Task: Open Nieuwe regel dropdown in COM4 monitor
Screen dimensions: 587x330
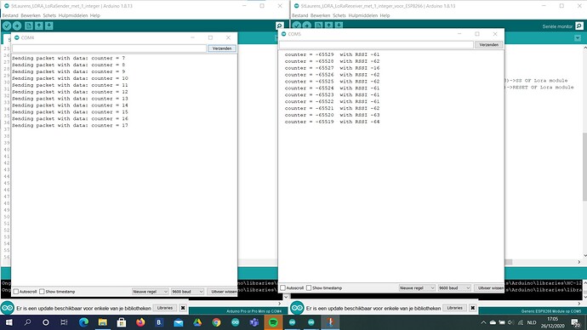Action: point(150,292)
